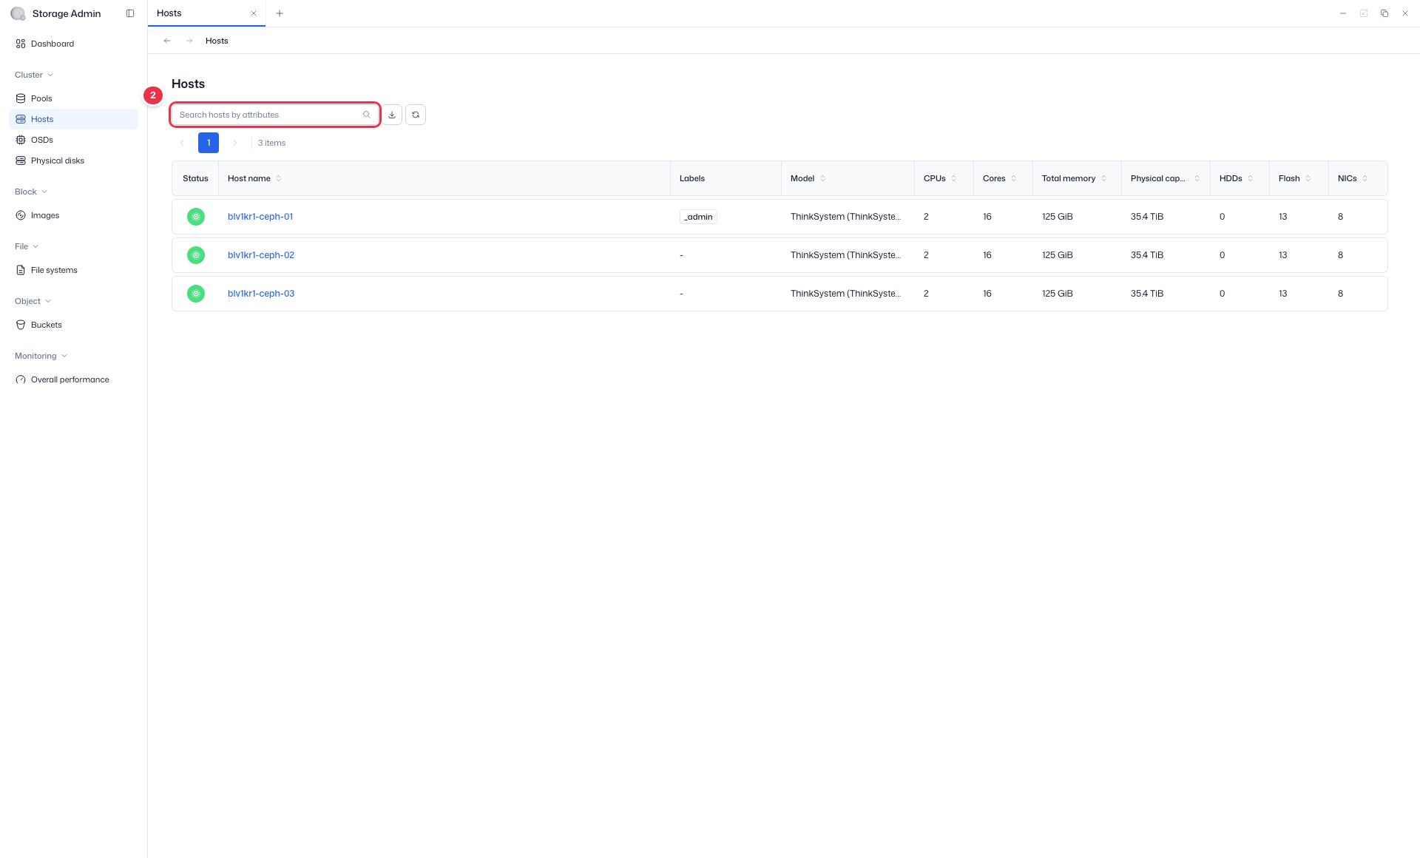Collapse the Cluster section
Viewport: 1420px width, 858px height.
(34, 75)
